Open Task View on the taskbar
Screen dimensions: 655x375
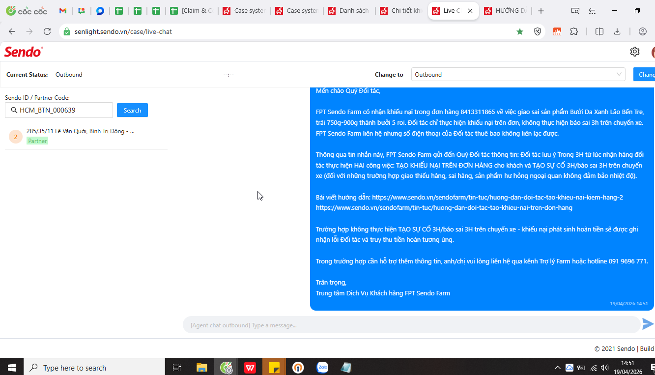coord(177,367)
